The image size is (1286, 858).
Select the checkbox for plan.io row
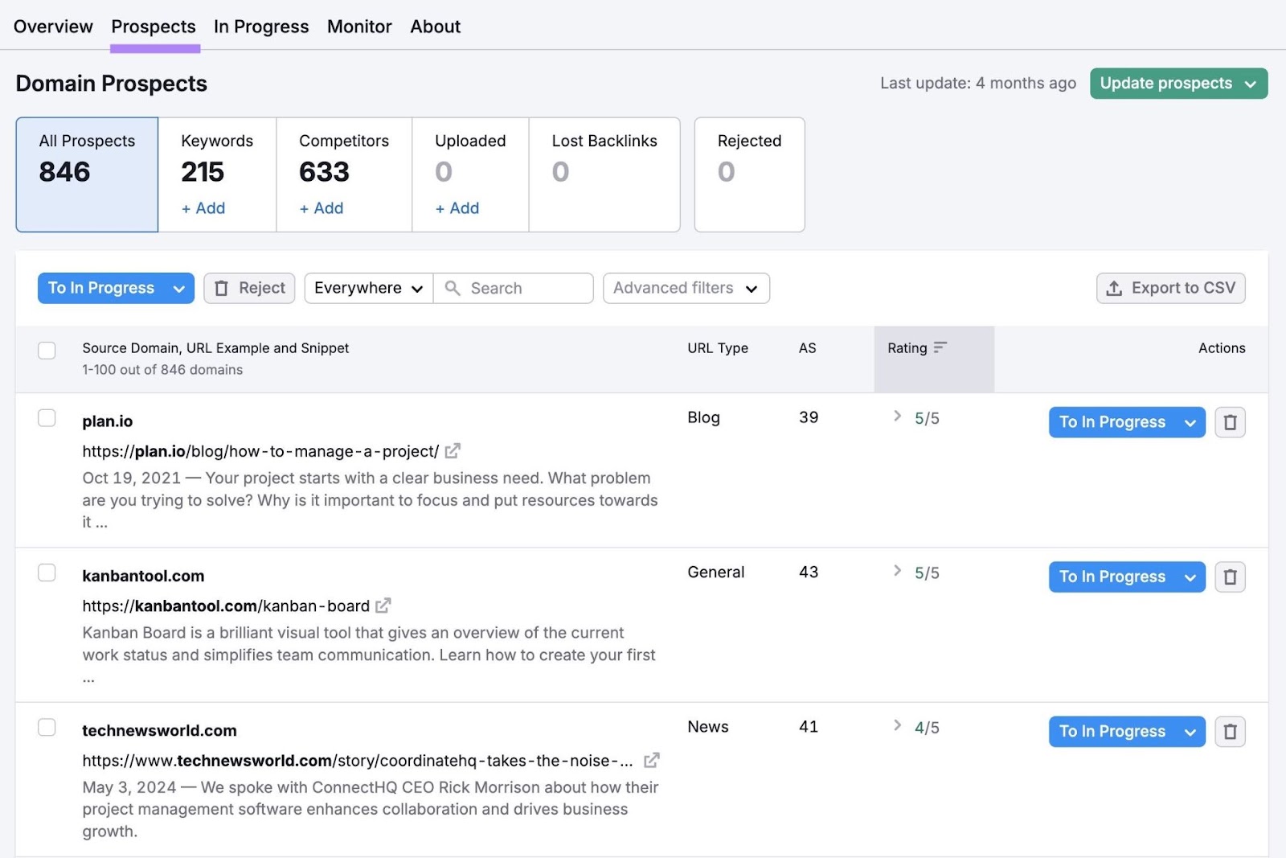[x=47, y=417]
